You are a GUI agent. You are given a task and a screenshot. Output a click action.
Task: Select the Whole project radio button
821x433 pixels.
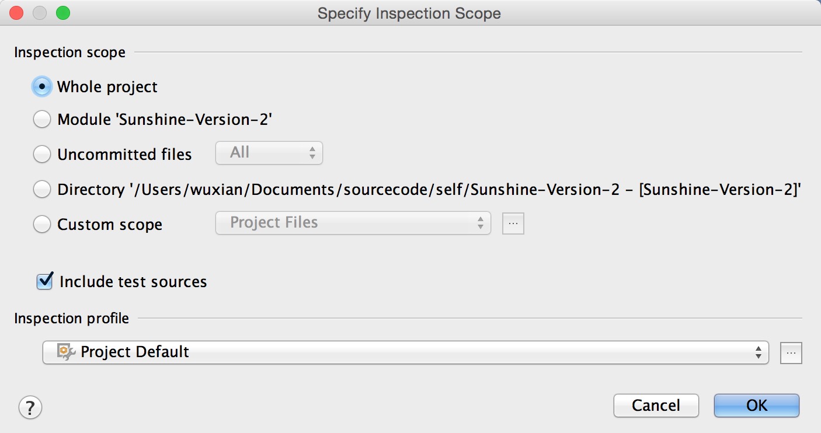coord(42,86)
